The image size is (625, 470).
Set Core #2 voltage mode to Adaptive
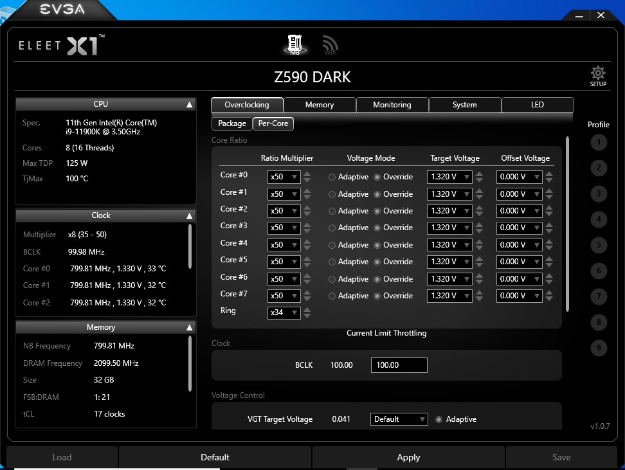332,212
